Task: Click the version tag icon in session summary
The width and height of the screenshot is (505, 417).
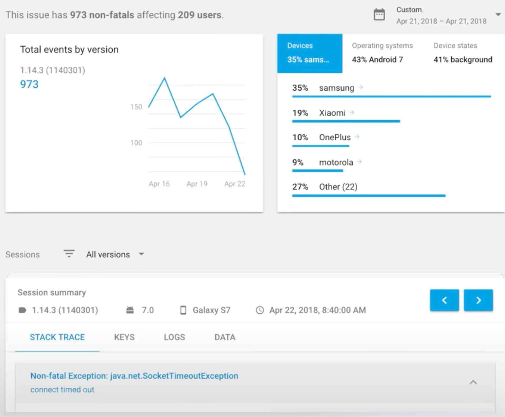Action: pyautogui.click(x=22, y=310)
